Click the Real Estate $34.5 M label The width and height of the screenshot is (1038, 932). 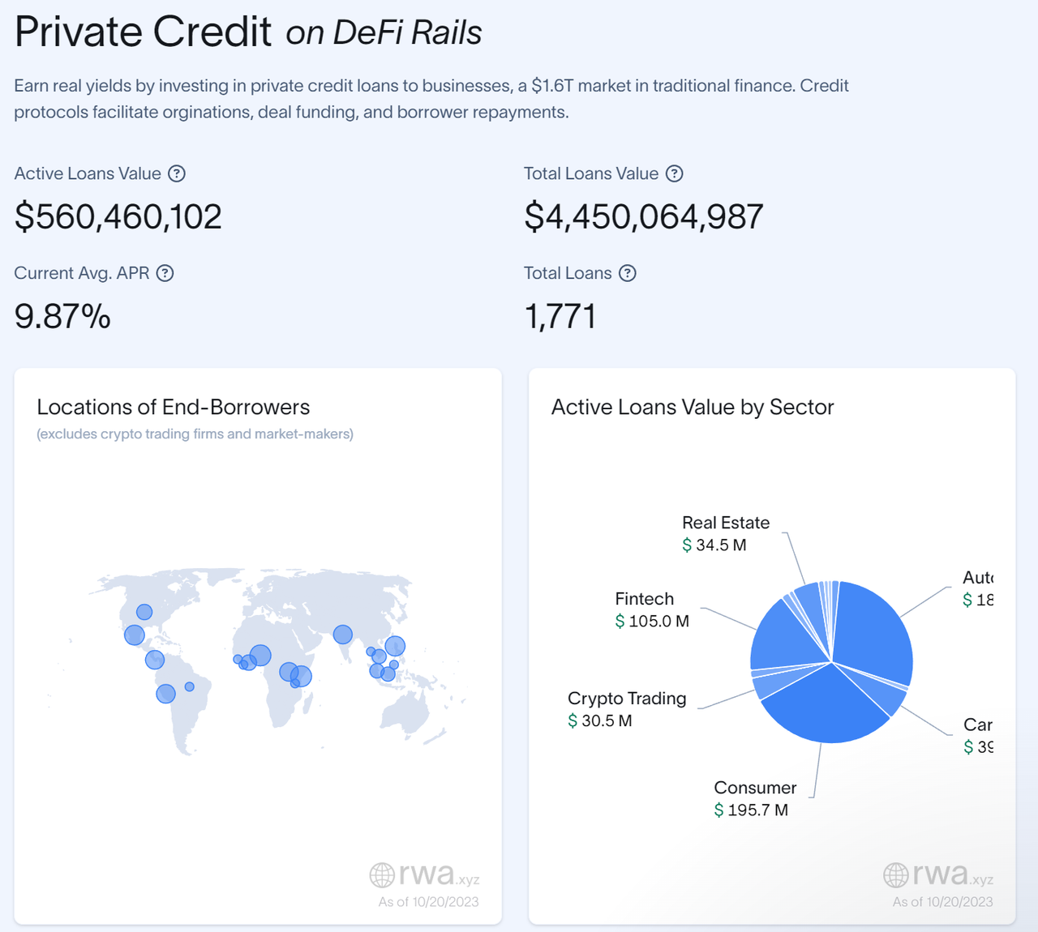725,533
